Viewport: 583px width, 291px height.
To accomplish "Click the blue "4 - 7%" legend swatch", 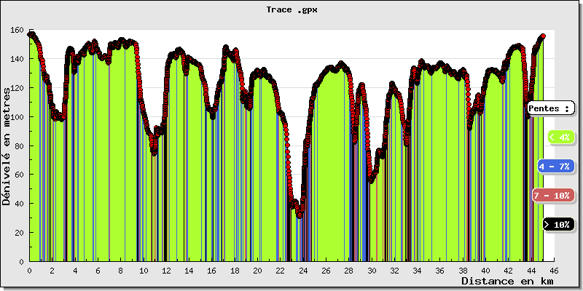I will (555, 167).
